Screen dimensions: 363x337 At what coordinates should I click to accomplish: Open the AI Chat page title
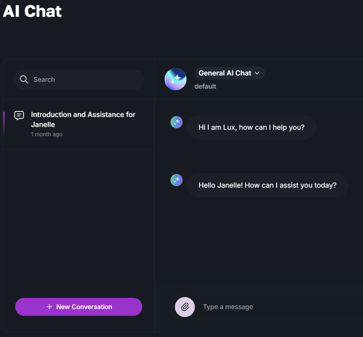coord(32,11)
